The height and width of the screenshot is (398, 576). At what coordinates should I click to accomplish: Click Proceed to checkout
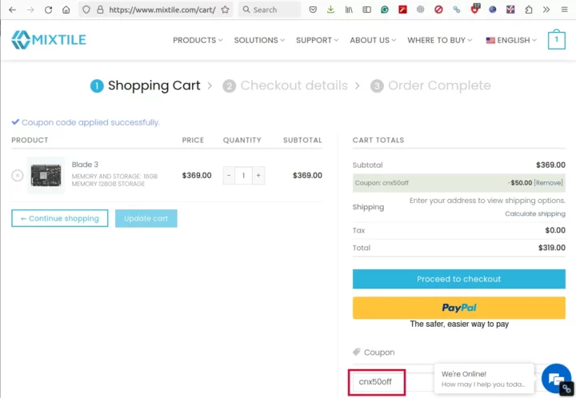[x=458, y=279]
